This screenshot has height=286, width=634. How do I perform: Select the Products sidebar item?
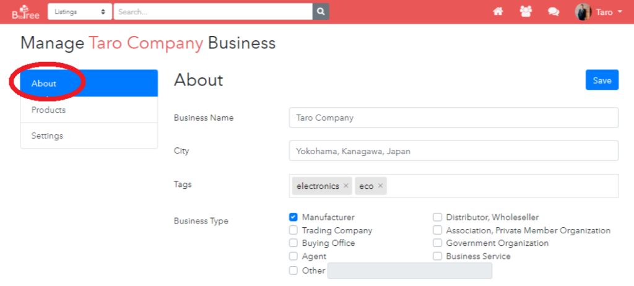[89, 110]
